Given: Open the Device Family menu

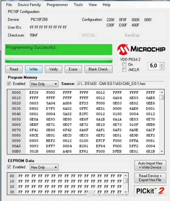Looking at the screenshot, I should (30, 5).
